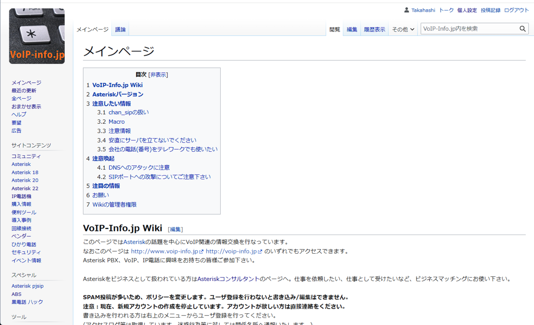Open 個人設定 preferences link
The image size is (534, 325).
[467, 10]
